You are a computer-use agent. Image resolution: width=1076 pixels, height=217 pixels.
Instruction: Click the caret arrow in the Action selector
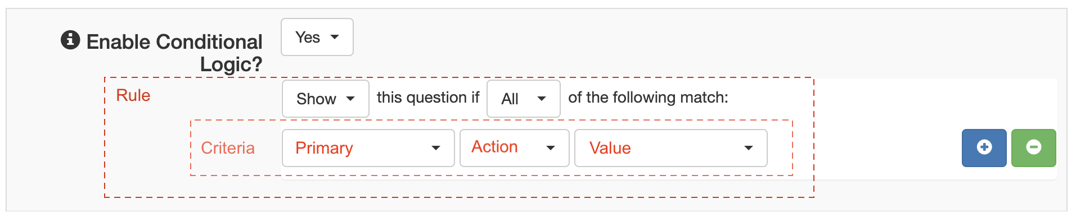tap(551, 148)
